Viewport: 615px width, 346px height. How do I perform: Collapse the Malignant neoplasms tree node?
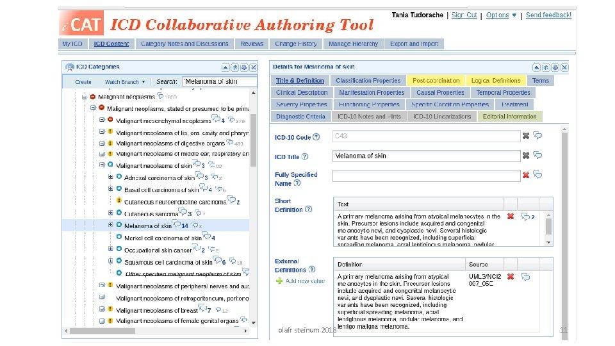pos(84,97)
